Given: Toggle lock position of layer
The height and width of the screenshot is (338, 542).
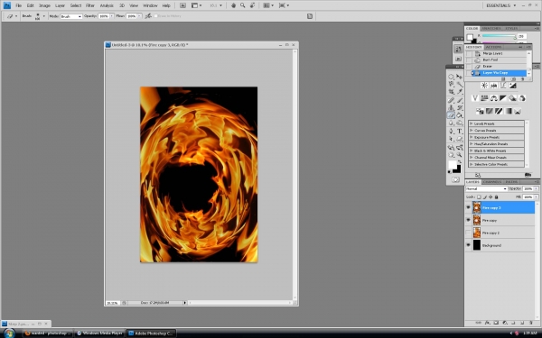Looking at the screenshot, I should click(491, 196).
